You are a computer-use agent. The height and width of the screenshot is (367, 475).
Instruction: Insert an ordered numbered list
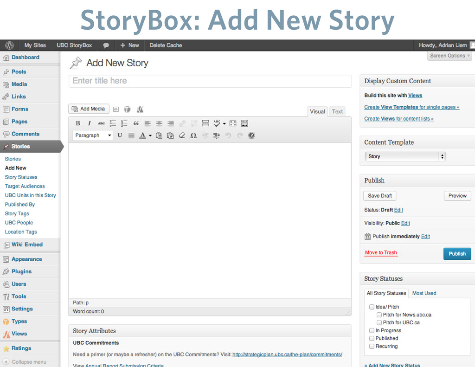tap(124, 123)
